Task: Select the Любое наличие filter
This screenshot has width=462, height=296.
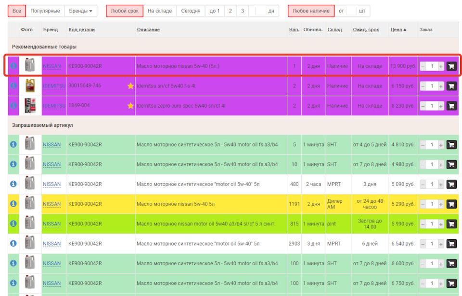Action: tap(311, 11)
